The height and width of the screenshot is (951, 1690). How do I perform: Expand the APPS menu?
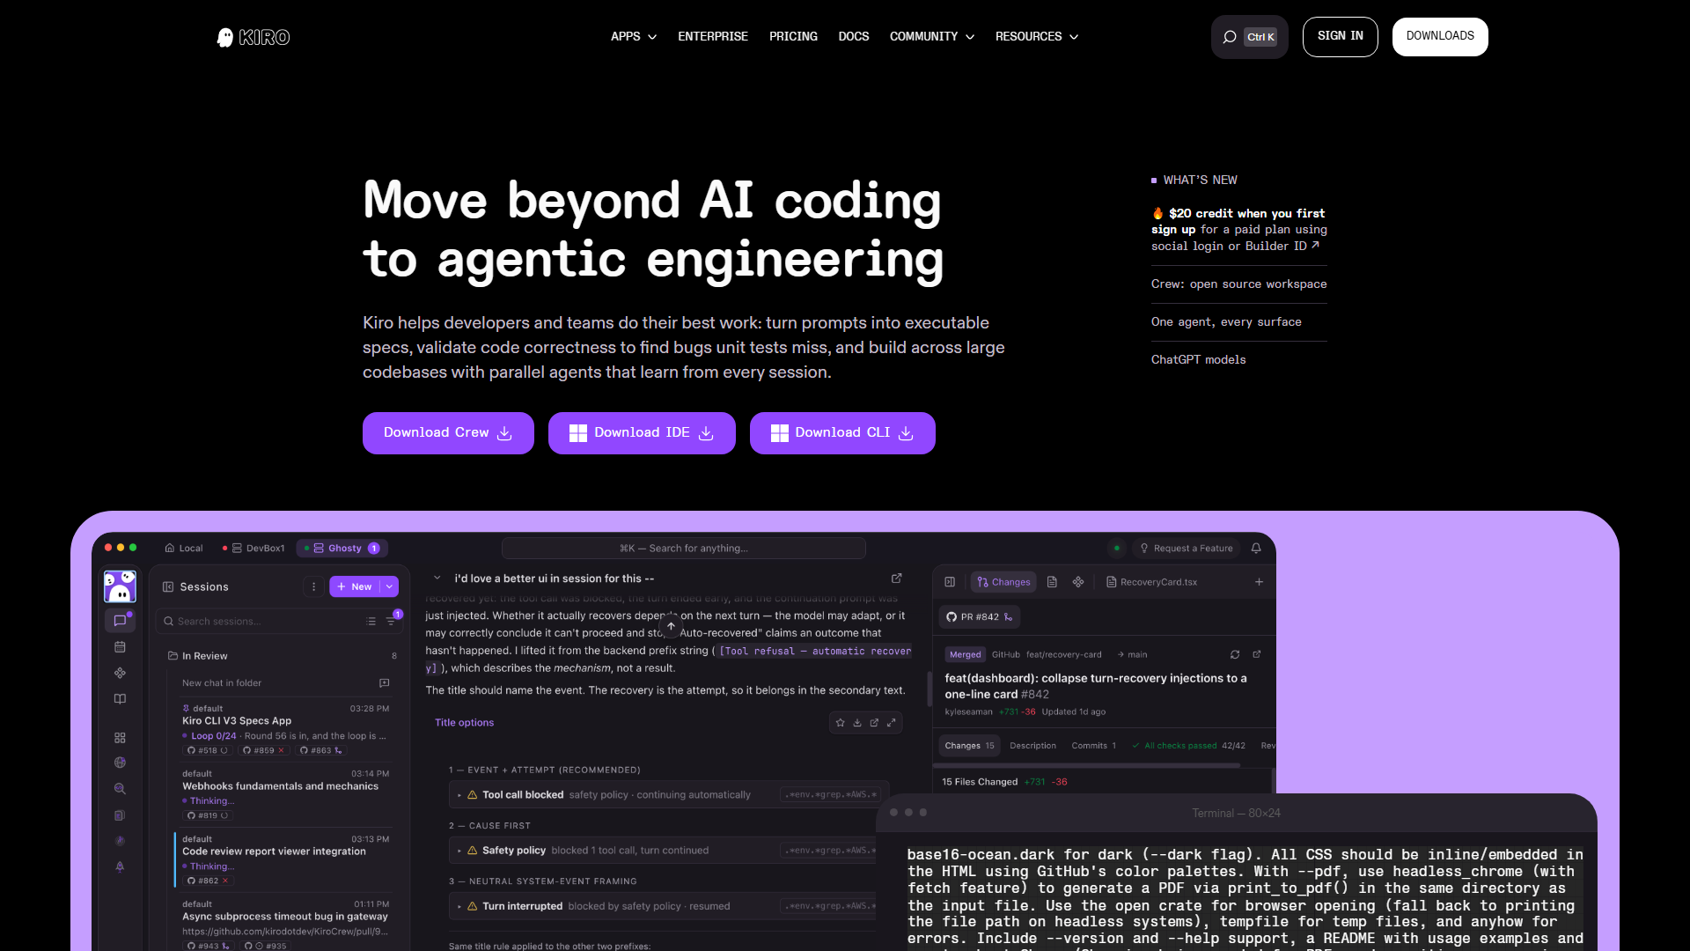click(x=634, y=36)
